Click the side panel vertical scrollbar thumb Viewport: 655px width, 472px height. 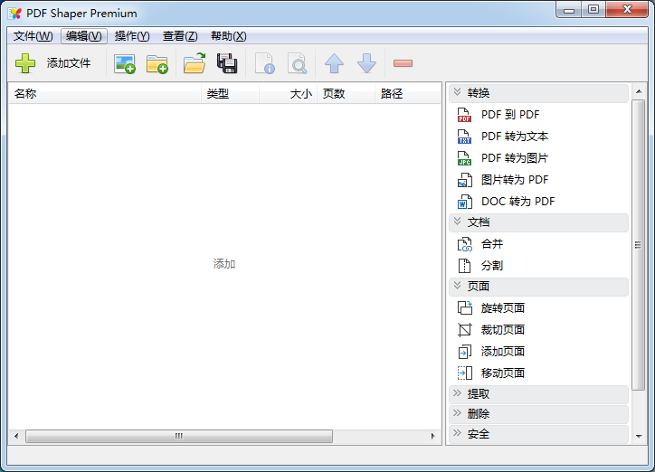point(639,245)
